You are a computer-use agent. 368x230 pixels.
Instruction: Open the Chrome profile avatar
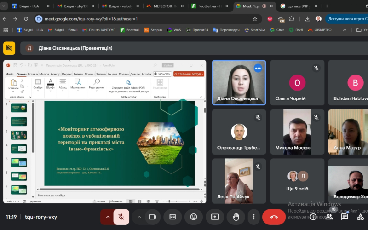pyautogui.click(x=318, y=19)
